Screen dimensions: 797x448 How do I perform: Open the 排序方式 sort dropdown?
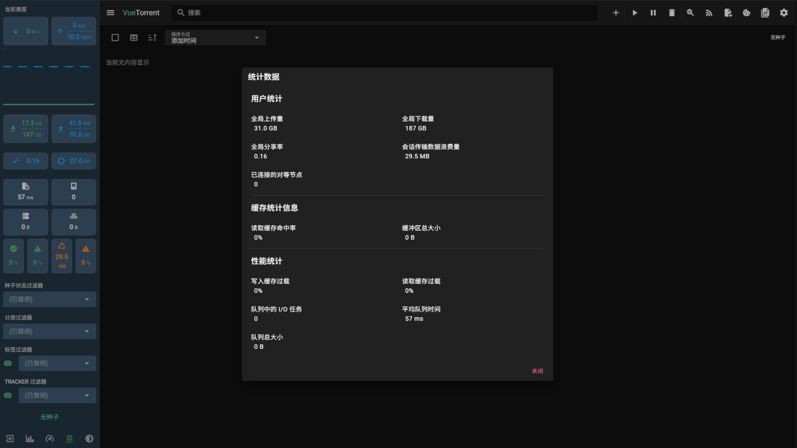215,37
